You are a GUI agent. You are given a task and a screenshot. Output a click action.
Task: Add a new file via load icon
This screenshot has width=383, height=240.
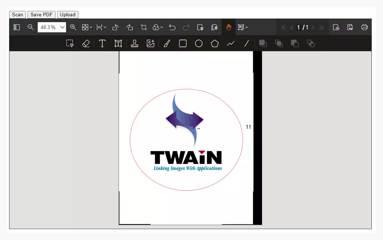point(336,27)
